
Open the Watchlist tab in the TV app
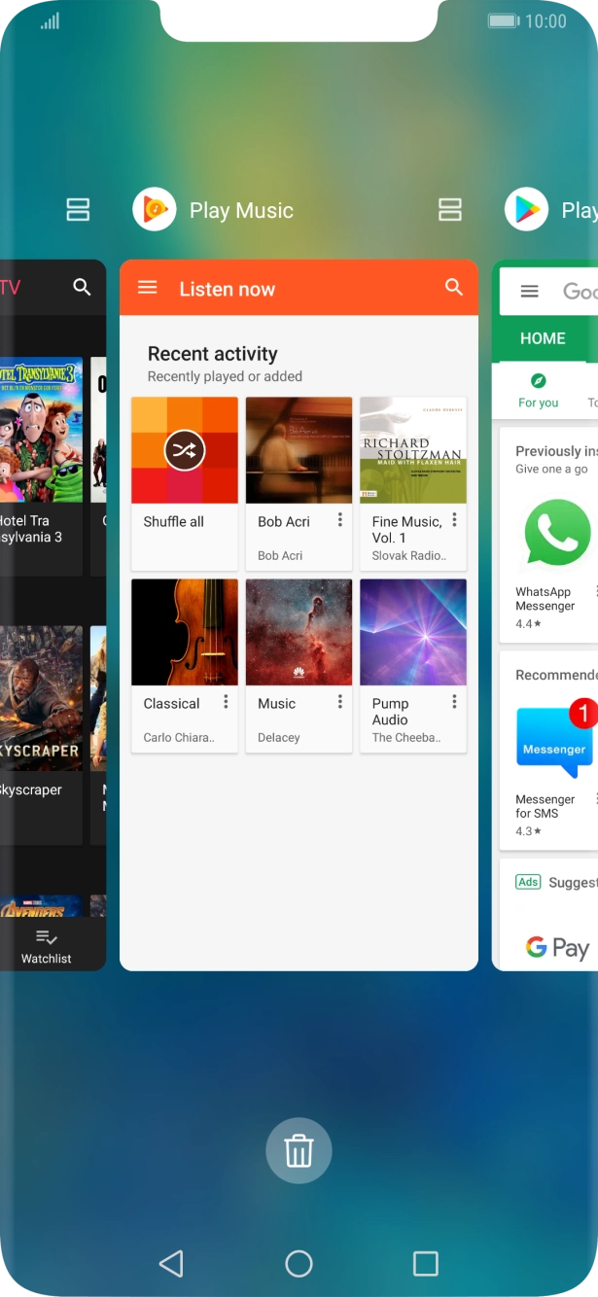coord(47,946)
